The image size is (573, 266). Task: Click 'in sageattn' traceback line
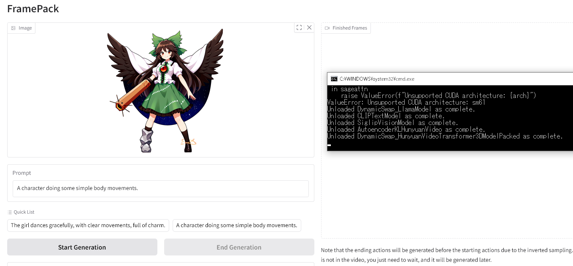coord(349,89)
